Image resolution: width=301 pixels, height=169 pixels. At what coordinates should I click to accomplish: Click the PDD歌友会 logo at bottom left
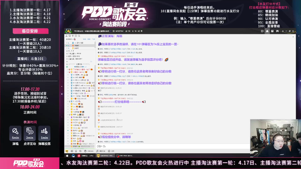coord(29,163)
